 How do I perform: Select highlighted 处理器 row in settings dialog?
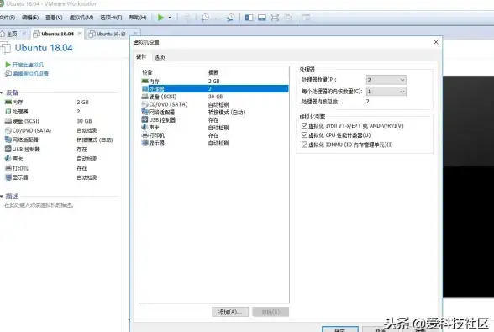tap(214, 89)
